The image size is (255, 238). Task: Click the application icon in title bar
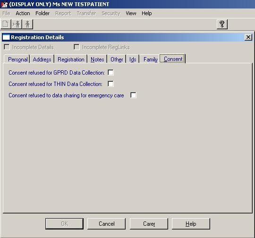tap(4, 4)
